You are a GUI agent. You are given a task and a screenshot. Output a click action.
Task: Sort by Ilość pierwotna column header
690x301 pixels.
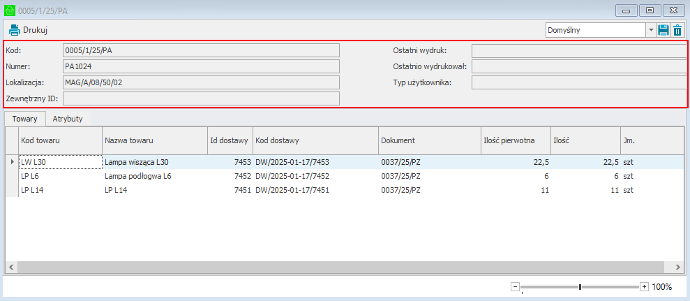point(515,140)
